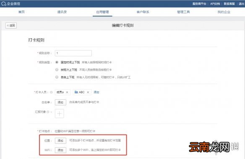Open the 客户联系 tab
The width and height of the screenshot is (245, 159).
click(x=143, y=12)
